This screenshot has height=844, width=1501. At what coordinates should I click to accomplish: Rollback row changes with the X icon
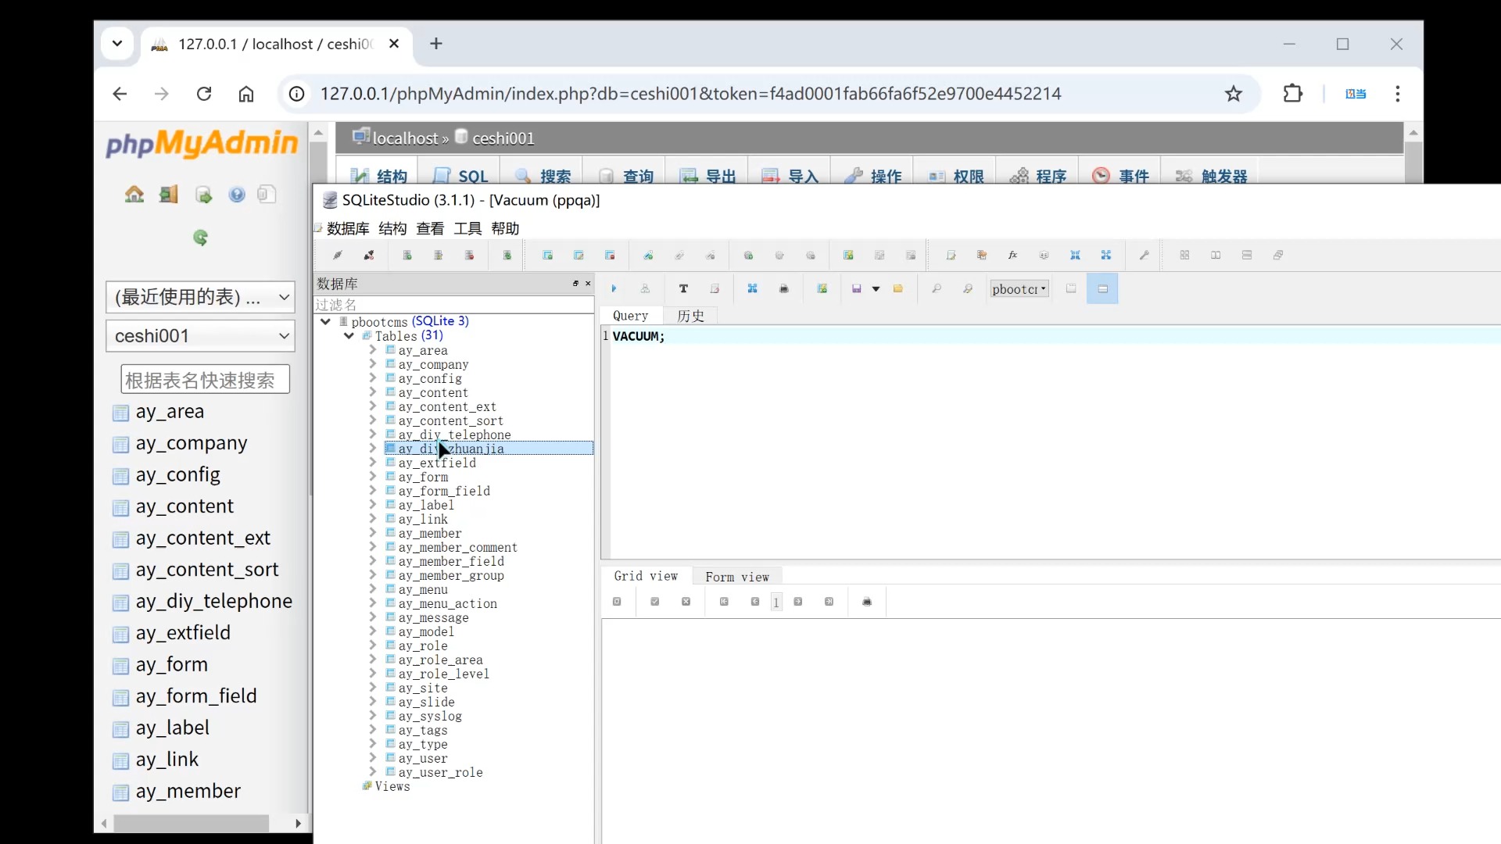[x=686, y=602]
